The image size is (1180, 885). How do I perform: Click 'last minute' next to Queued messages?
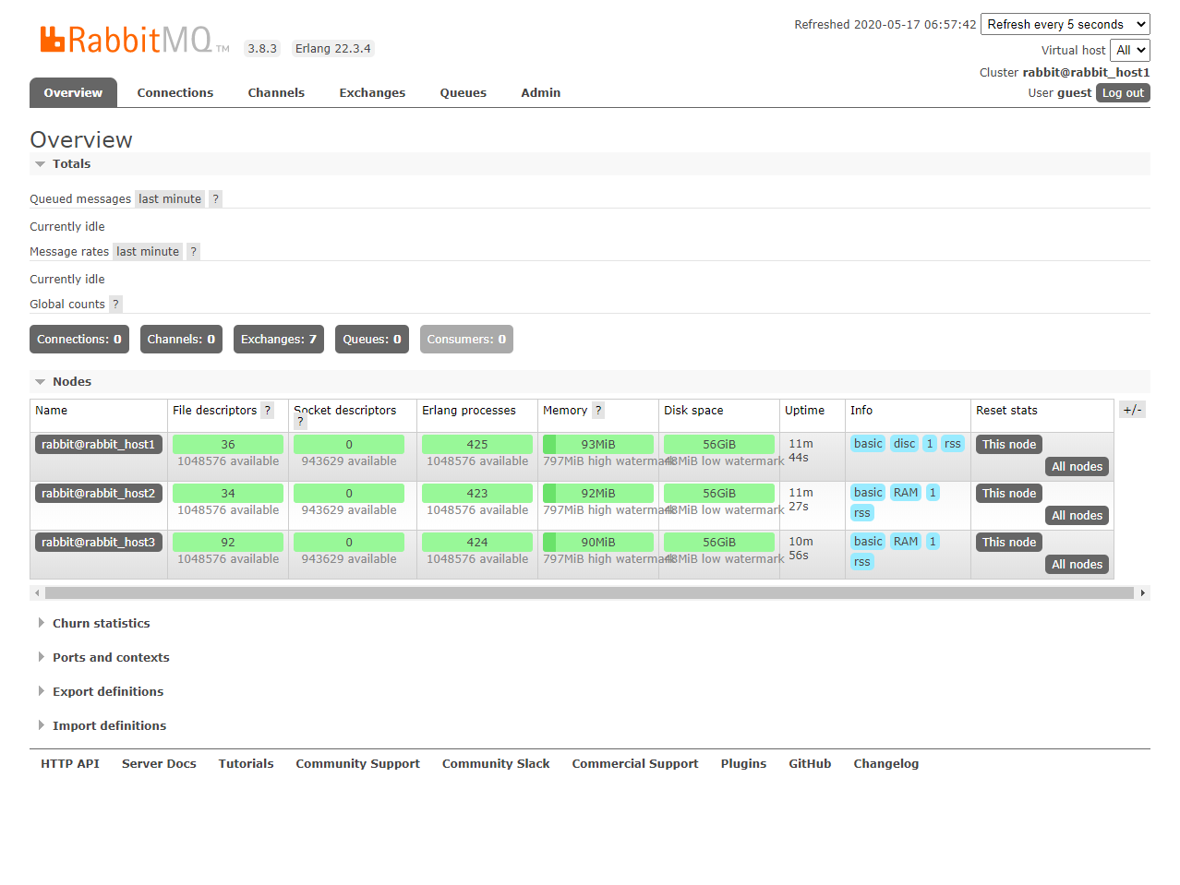point(169,198)
